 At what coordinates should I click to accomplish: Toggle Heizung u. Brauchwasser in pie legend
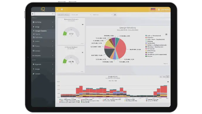pos(154,47)
